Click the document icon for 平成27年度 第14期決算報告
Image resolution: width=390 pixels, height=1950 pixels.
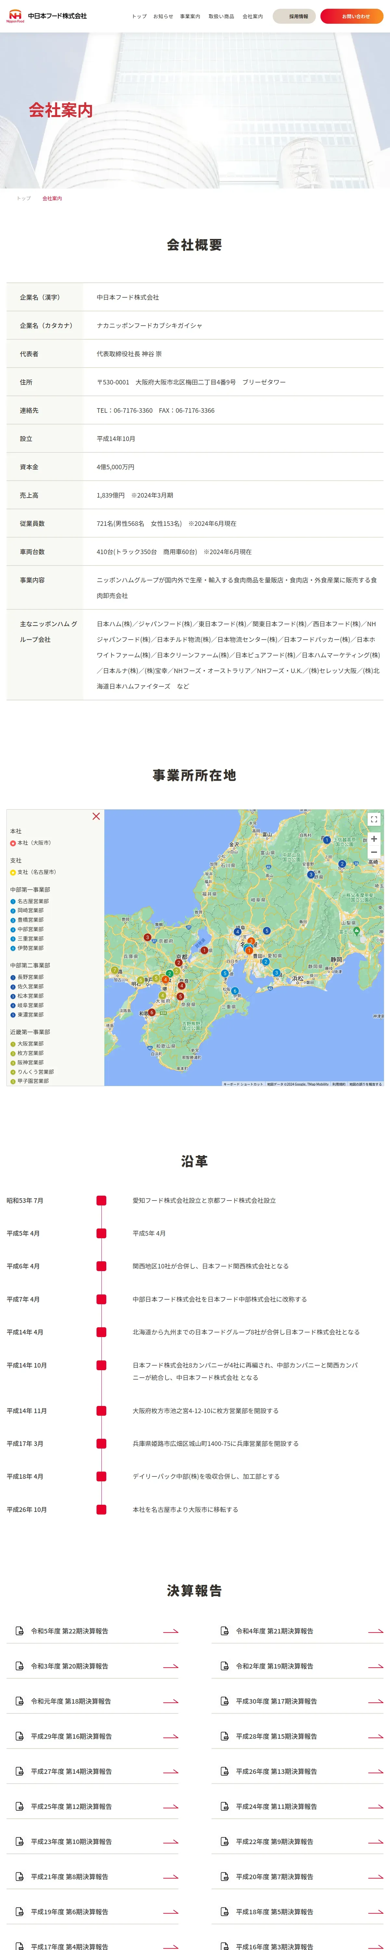click(20, 1771)
